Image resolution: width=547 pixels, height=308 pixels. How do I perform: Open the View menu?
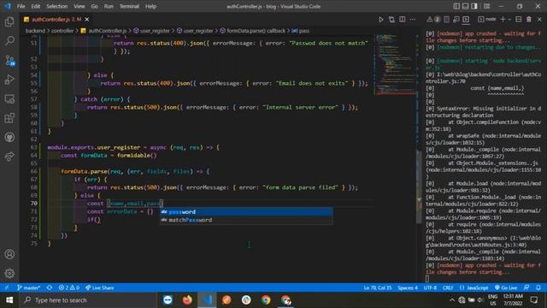coord(79,6)
